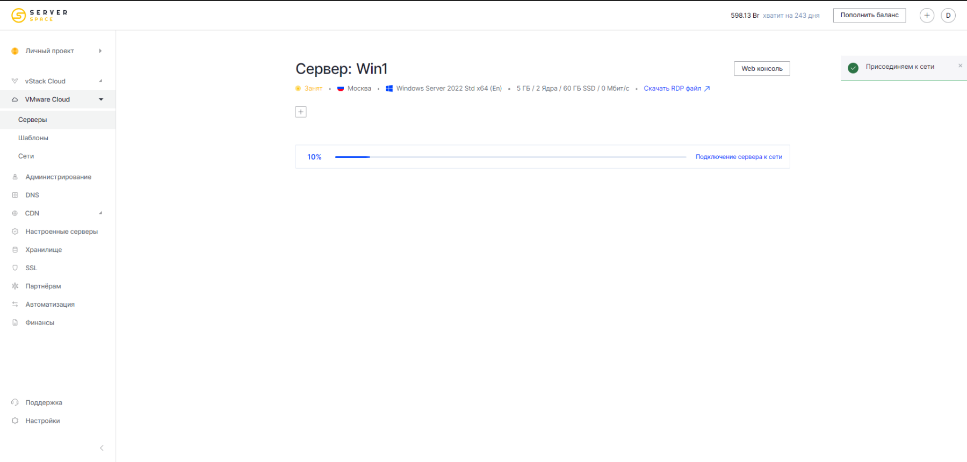Open Администрирование section

58,177
